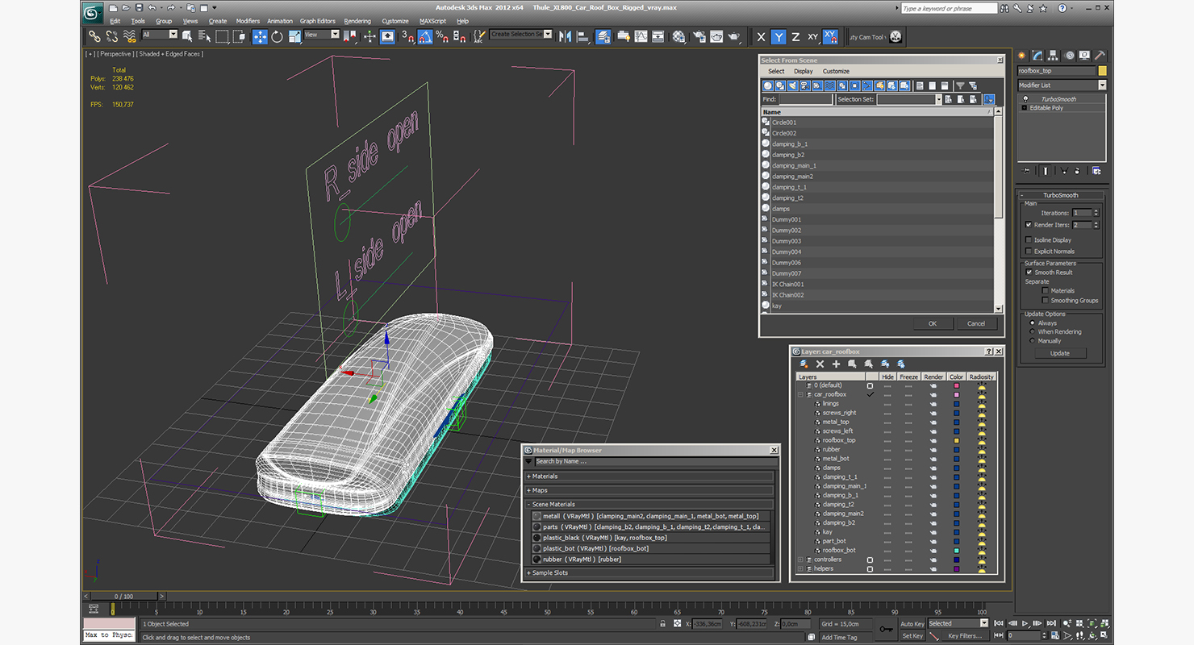Open the Utilities hammer panel tab
This screenshot has height=645, width=1194.
1100,56
